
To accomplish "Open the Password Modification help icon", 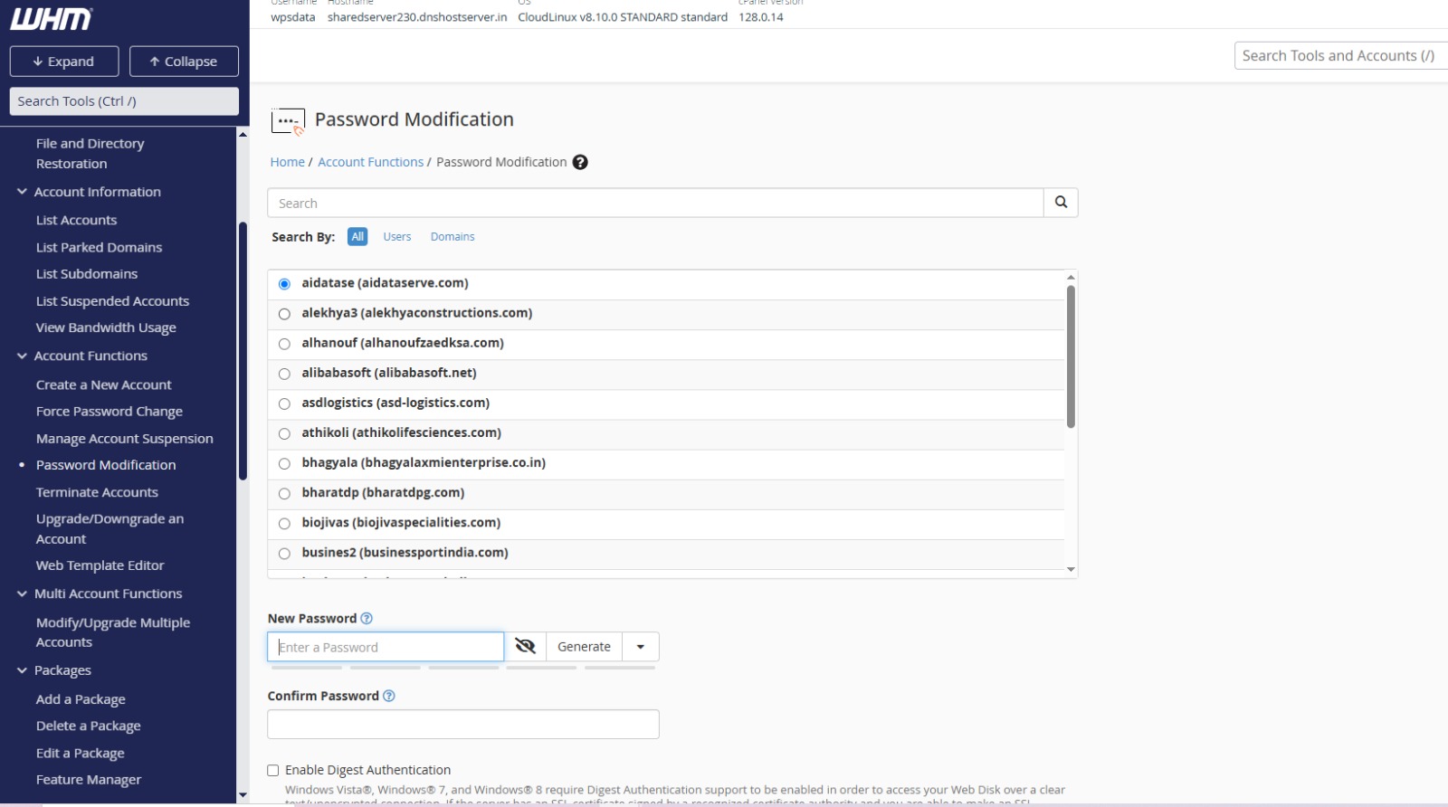I will [x=580, y=162].
